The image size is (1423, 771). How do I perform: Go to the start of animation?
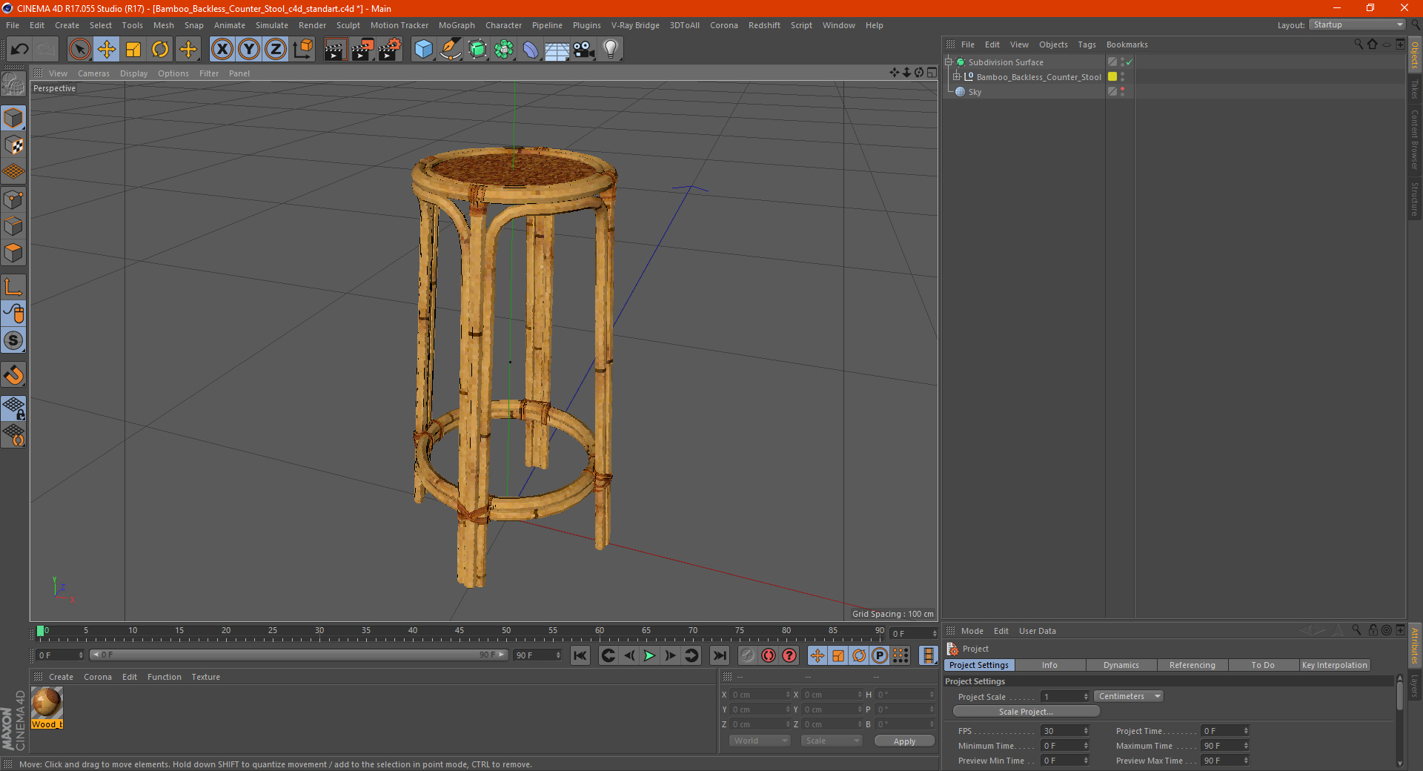click(x=580, y=655)
